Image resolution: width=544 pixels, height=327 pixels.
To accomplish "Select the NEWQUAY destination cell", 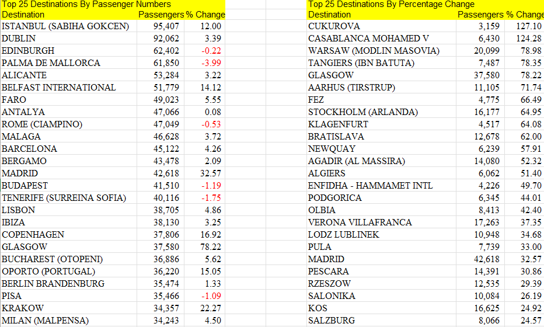I will [381, 148].
